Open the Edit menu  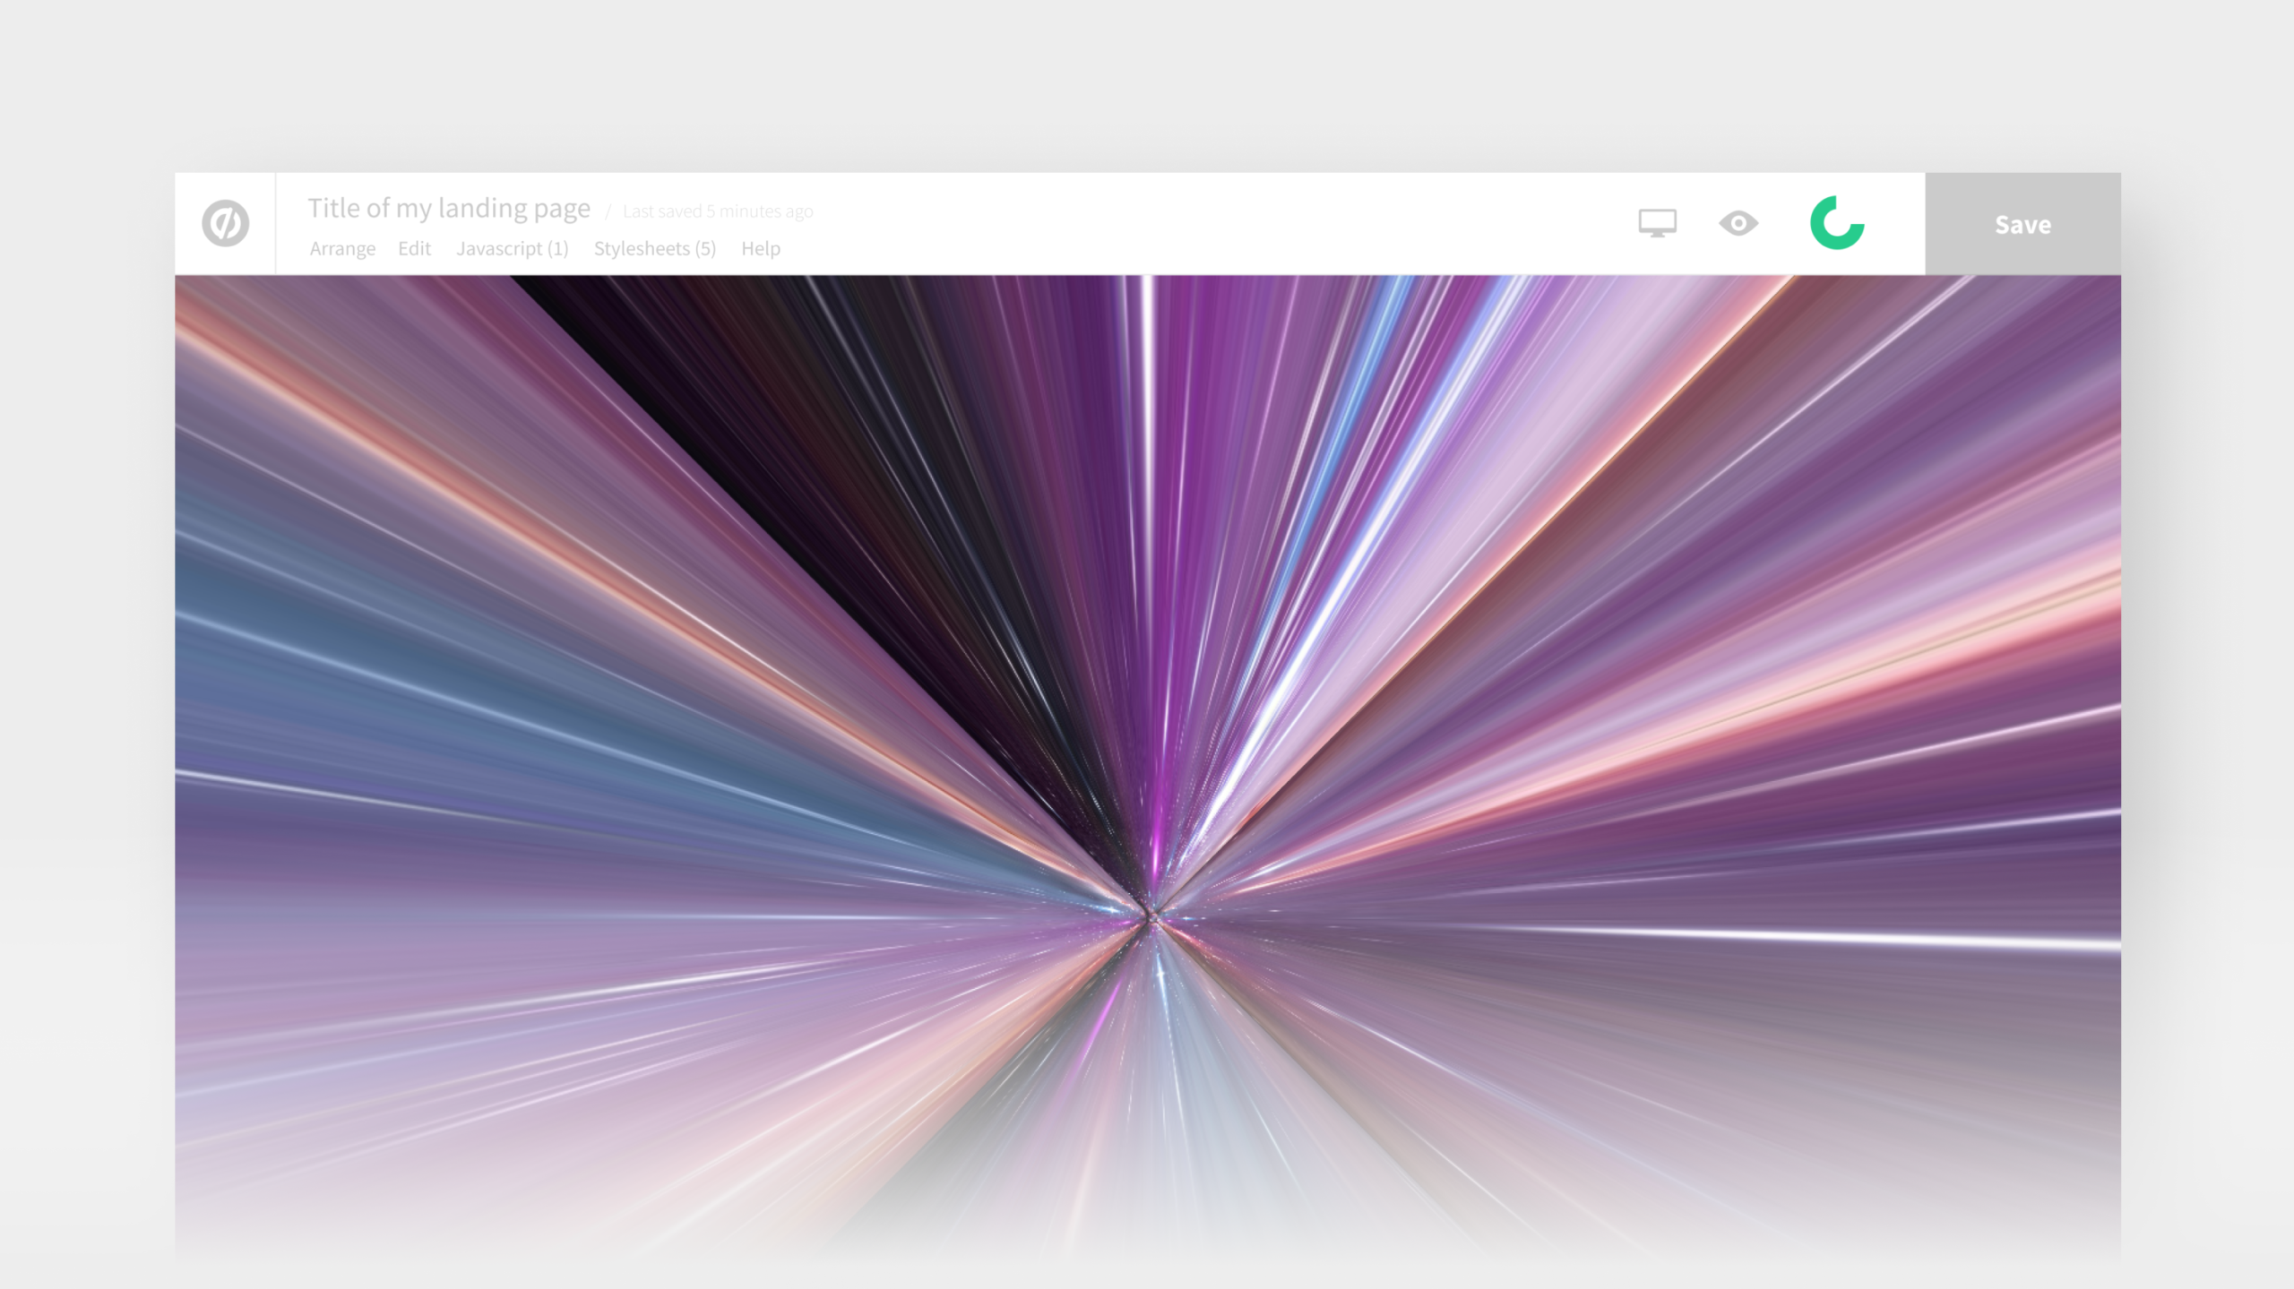click(414, 248)
